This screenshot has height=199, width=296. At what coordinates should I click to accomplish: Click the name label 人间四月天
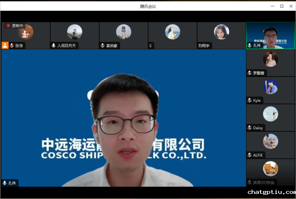[67, 46]
